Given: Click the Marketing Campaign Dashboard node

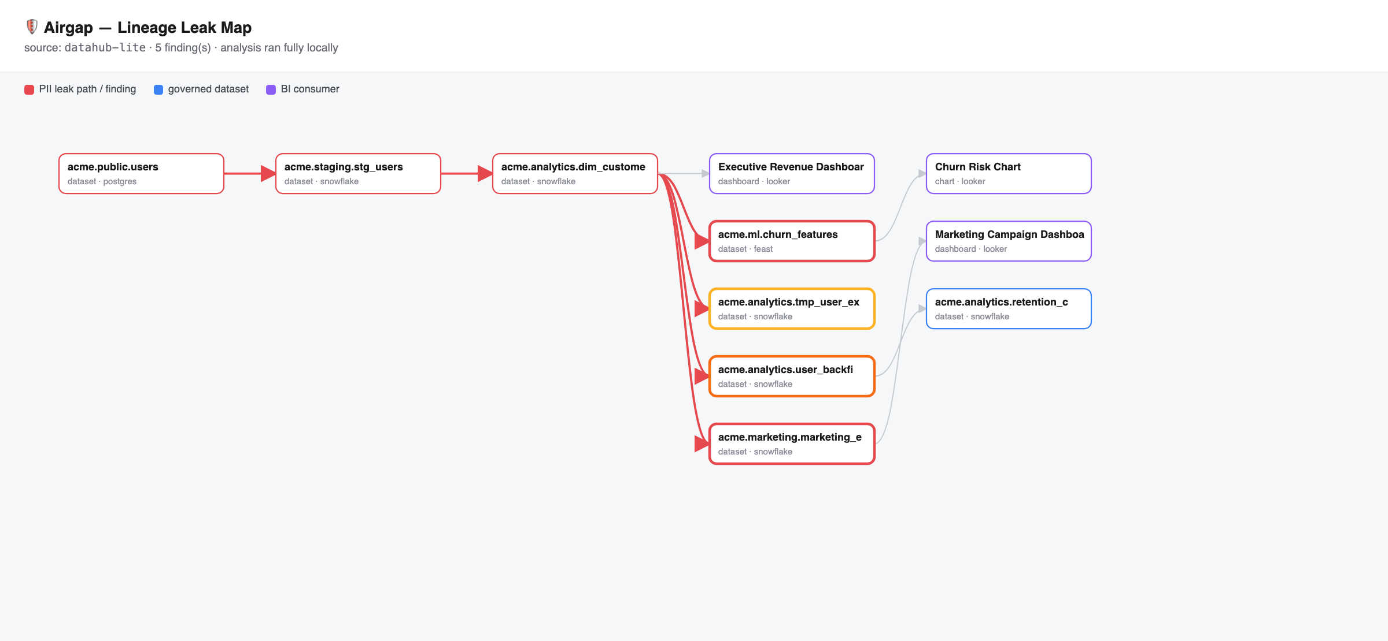Looking at the screenshot, I should [x=1009, y=241].
